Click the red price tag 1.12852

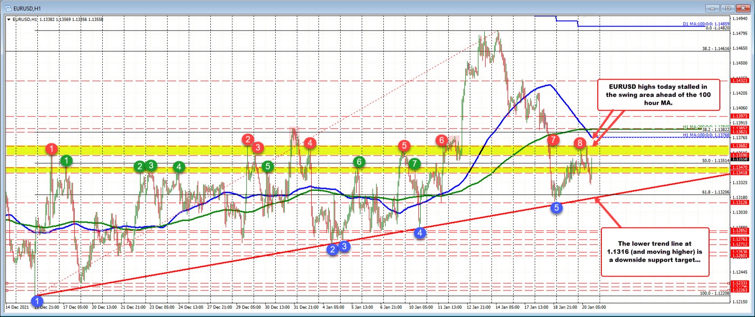click(741, 230)
